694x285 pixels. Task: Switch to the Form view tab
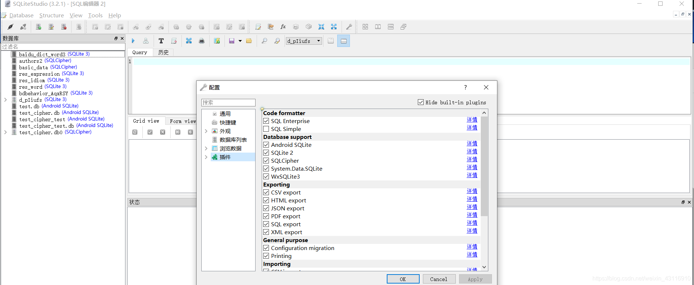click(x=183, y=121)
